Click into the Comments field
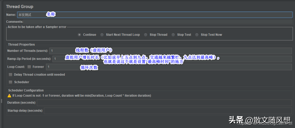Image resolution: width=295 pixels, height=128 pixels. tap(158, 22)
